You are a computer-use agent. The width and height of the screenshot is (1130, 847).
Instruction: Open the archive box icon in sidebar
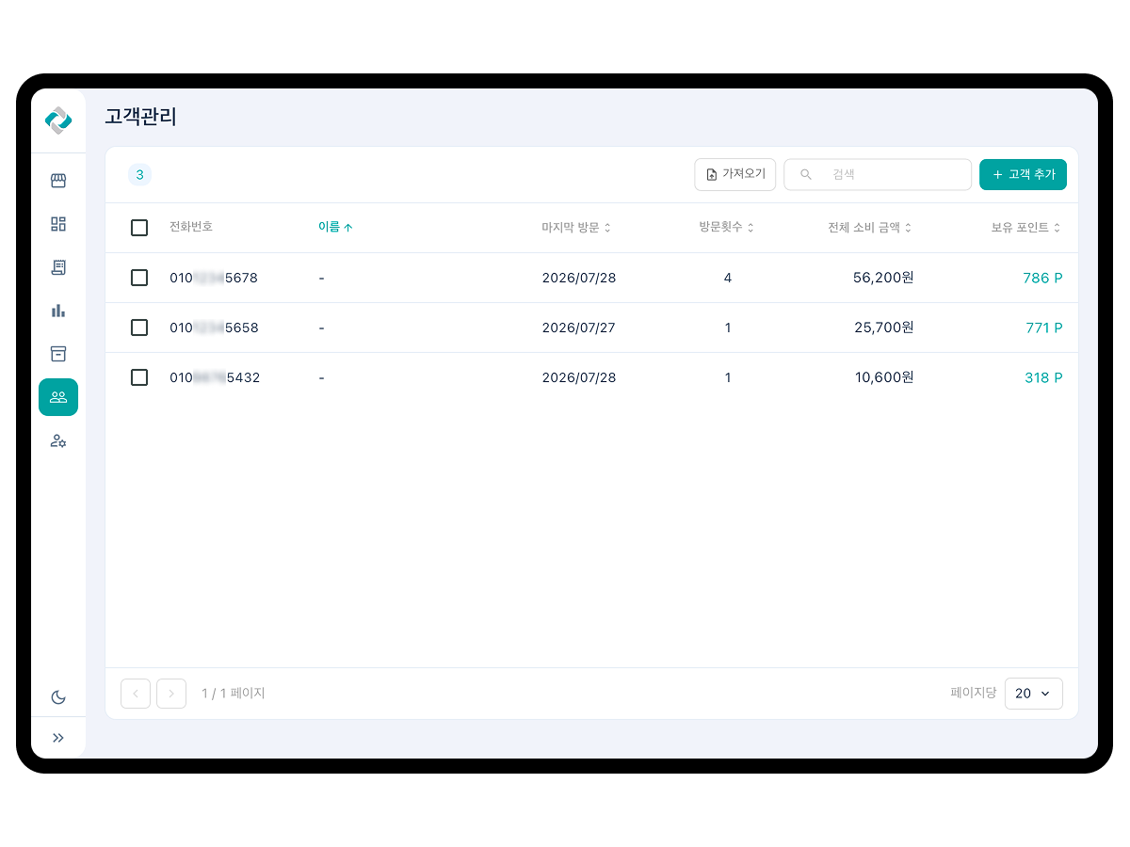58,354
